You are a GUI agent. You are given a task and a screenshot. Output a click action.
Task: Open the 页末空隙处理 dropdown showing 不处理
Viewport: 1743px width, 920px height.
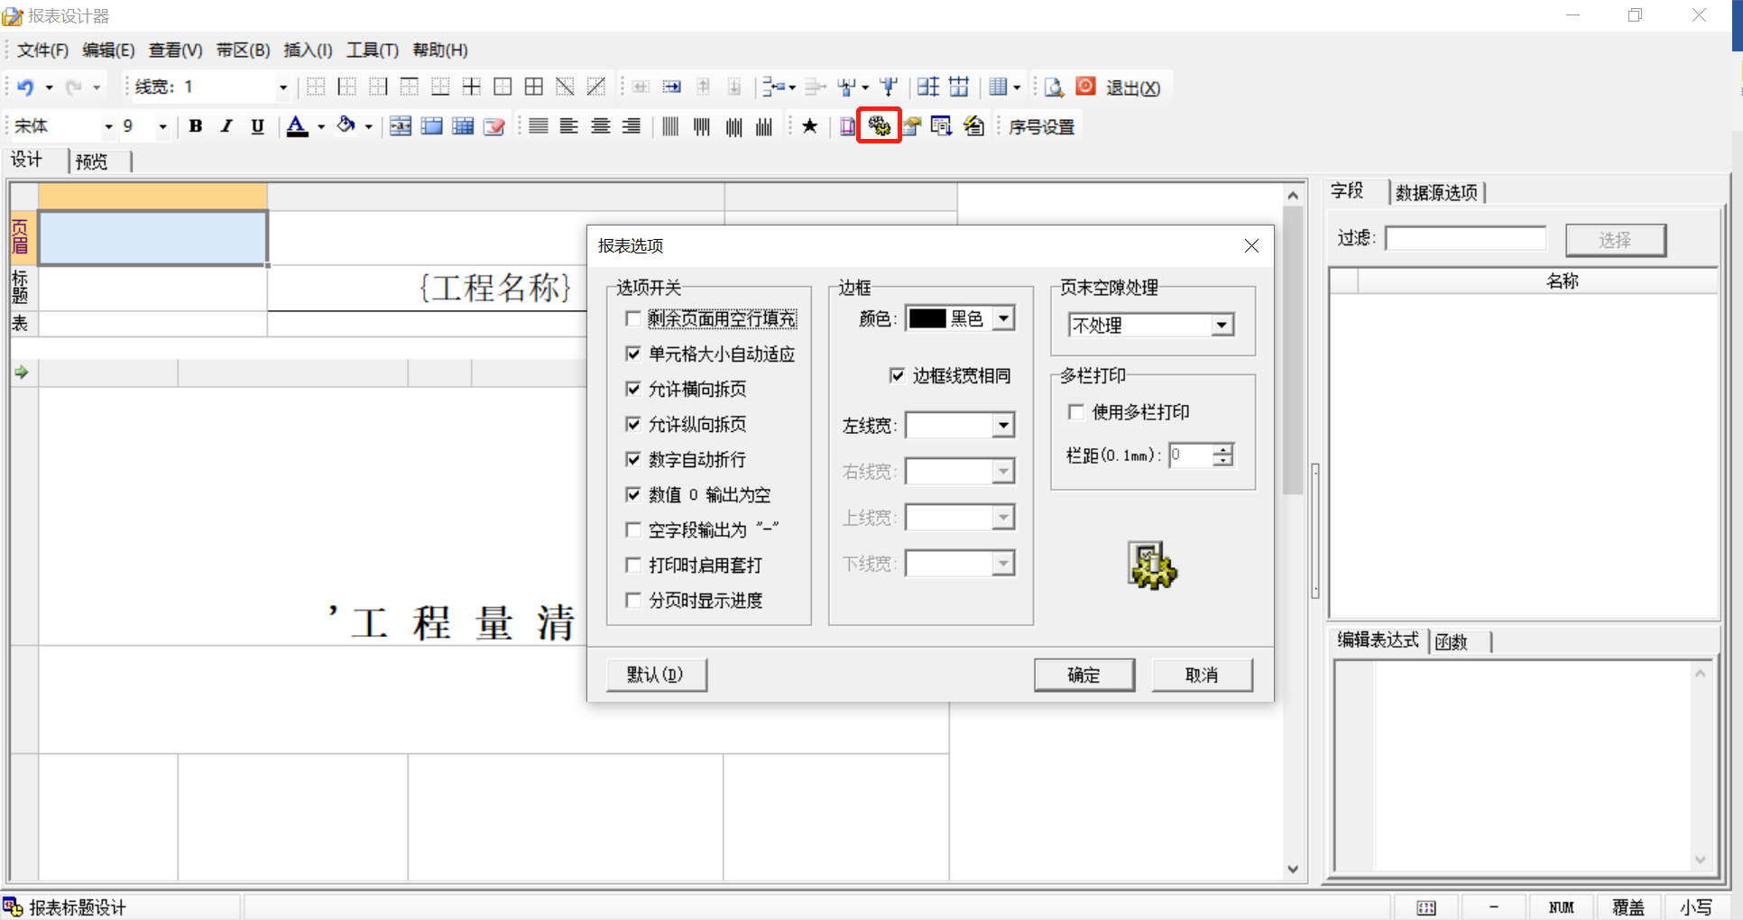click(1223, 325)
